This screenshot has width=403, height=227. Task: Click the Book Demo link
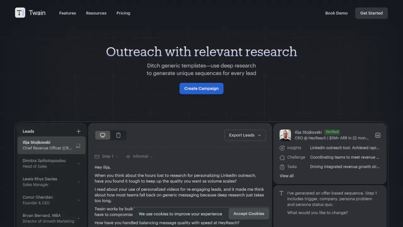click(336, 13)
